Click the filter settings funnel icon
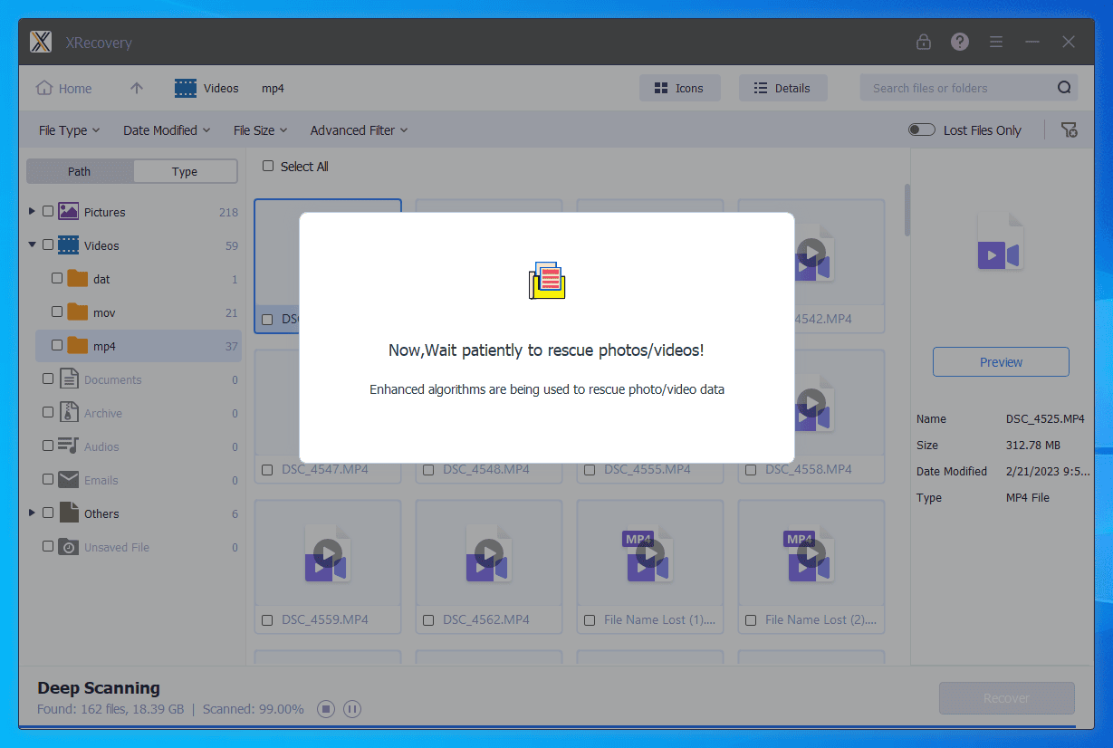This screenshot has width=1113, height=748. pos(1069,130)
